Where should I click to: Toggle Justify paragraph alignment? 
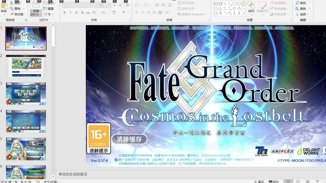pos(154,13)
